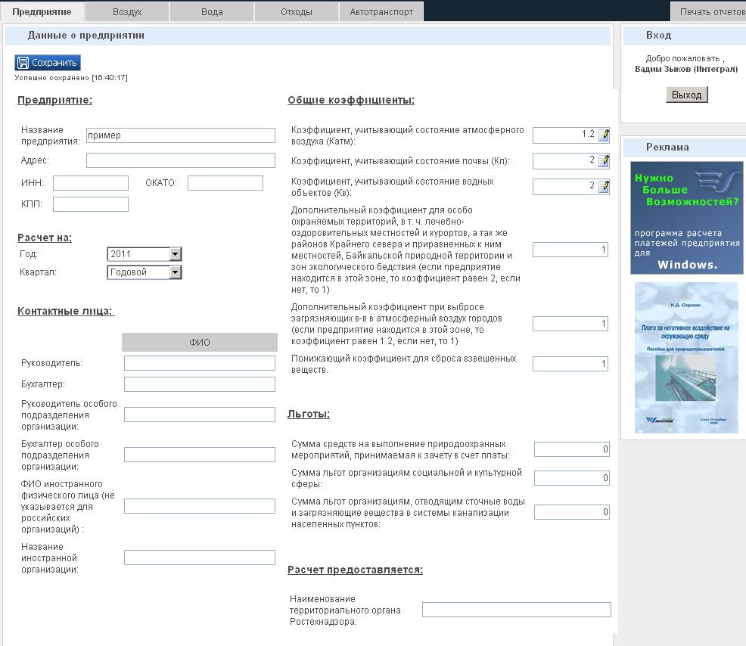Click into the Адрес input field

pyautogui.click(x=180, y=160)
